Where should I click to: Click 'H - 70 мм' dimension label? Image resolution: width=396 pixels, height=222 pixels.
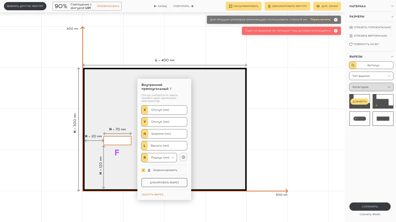click(x=118, y=129)
